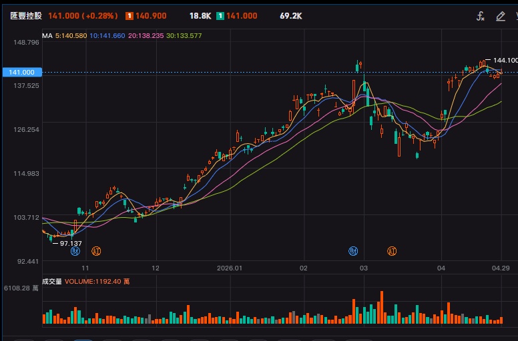
Task: Open the 匯豐控股 stock name
Action: coord(25,15)
